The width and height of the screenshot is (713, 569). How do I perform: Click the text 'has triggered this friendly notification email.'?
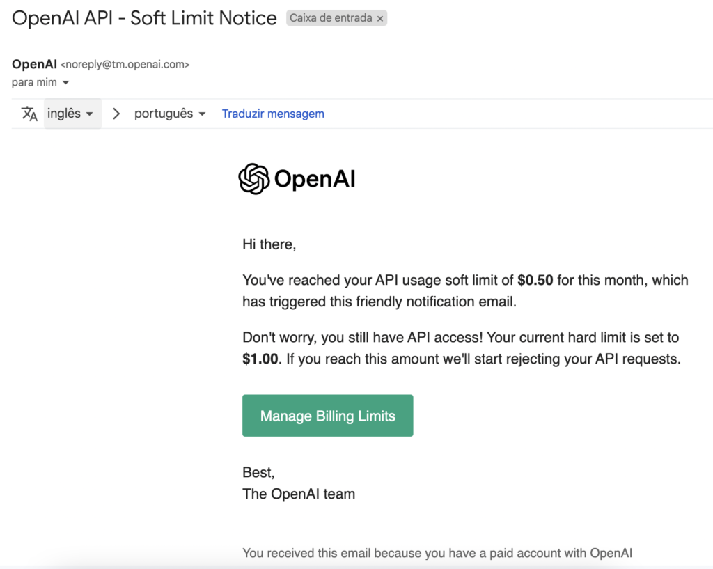coord(379,302)
